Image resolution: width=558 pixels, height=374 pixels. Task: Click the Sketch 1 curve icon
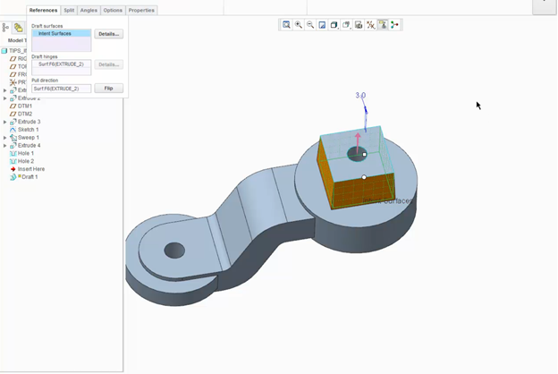pos(13,130)
